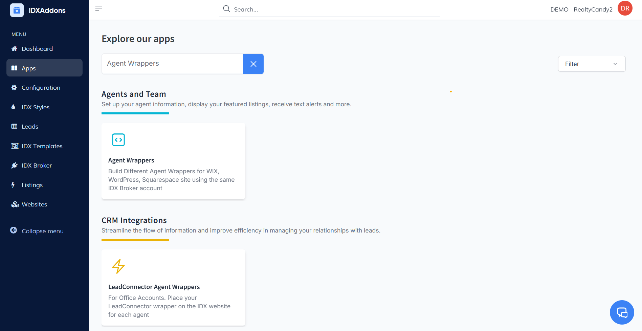Click the Listings lightning icon
The height and width of the screenshot is (331, 642).
(x=13, y=185)
